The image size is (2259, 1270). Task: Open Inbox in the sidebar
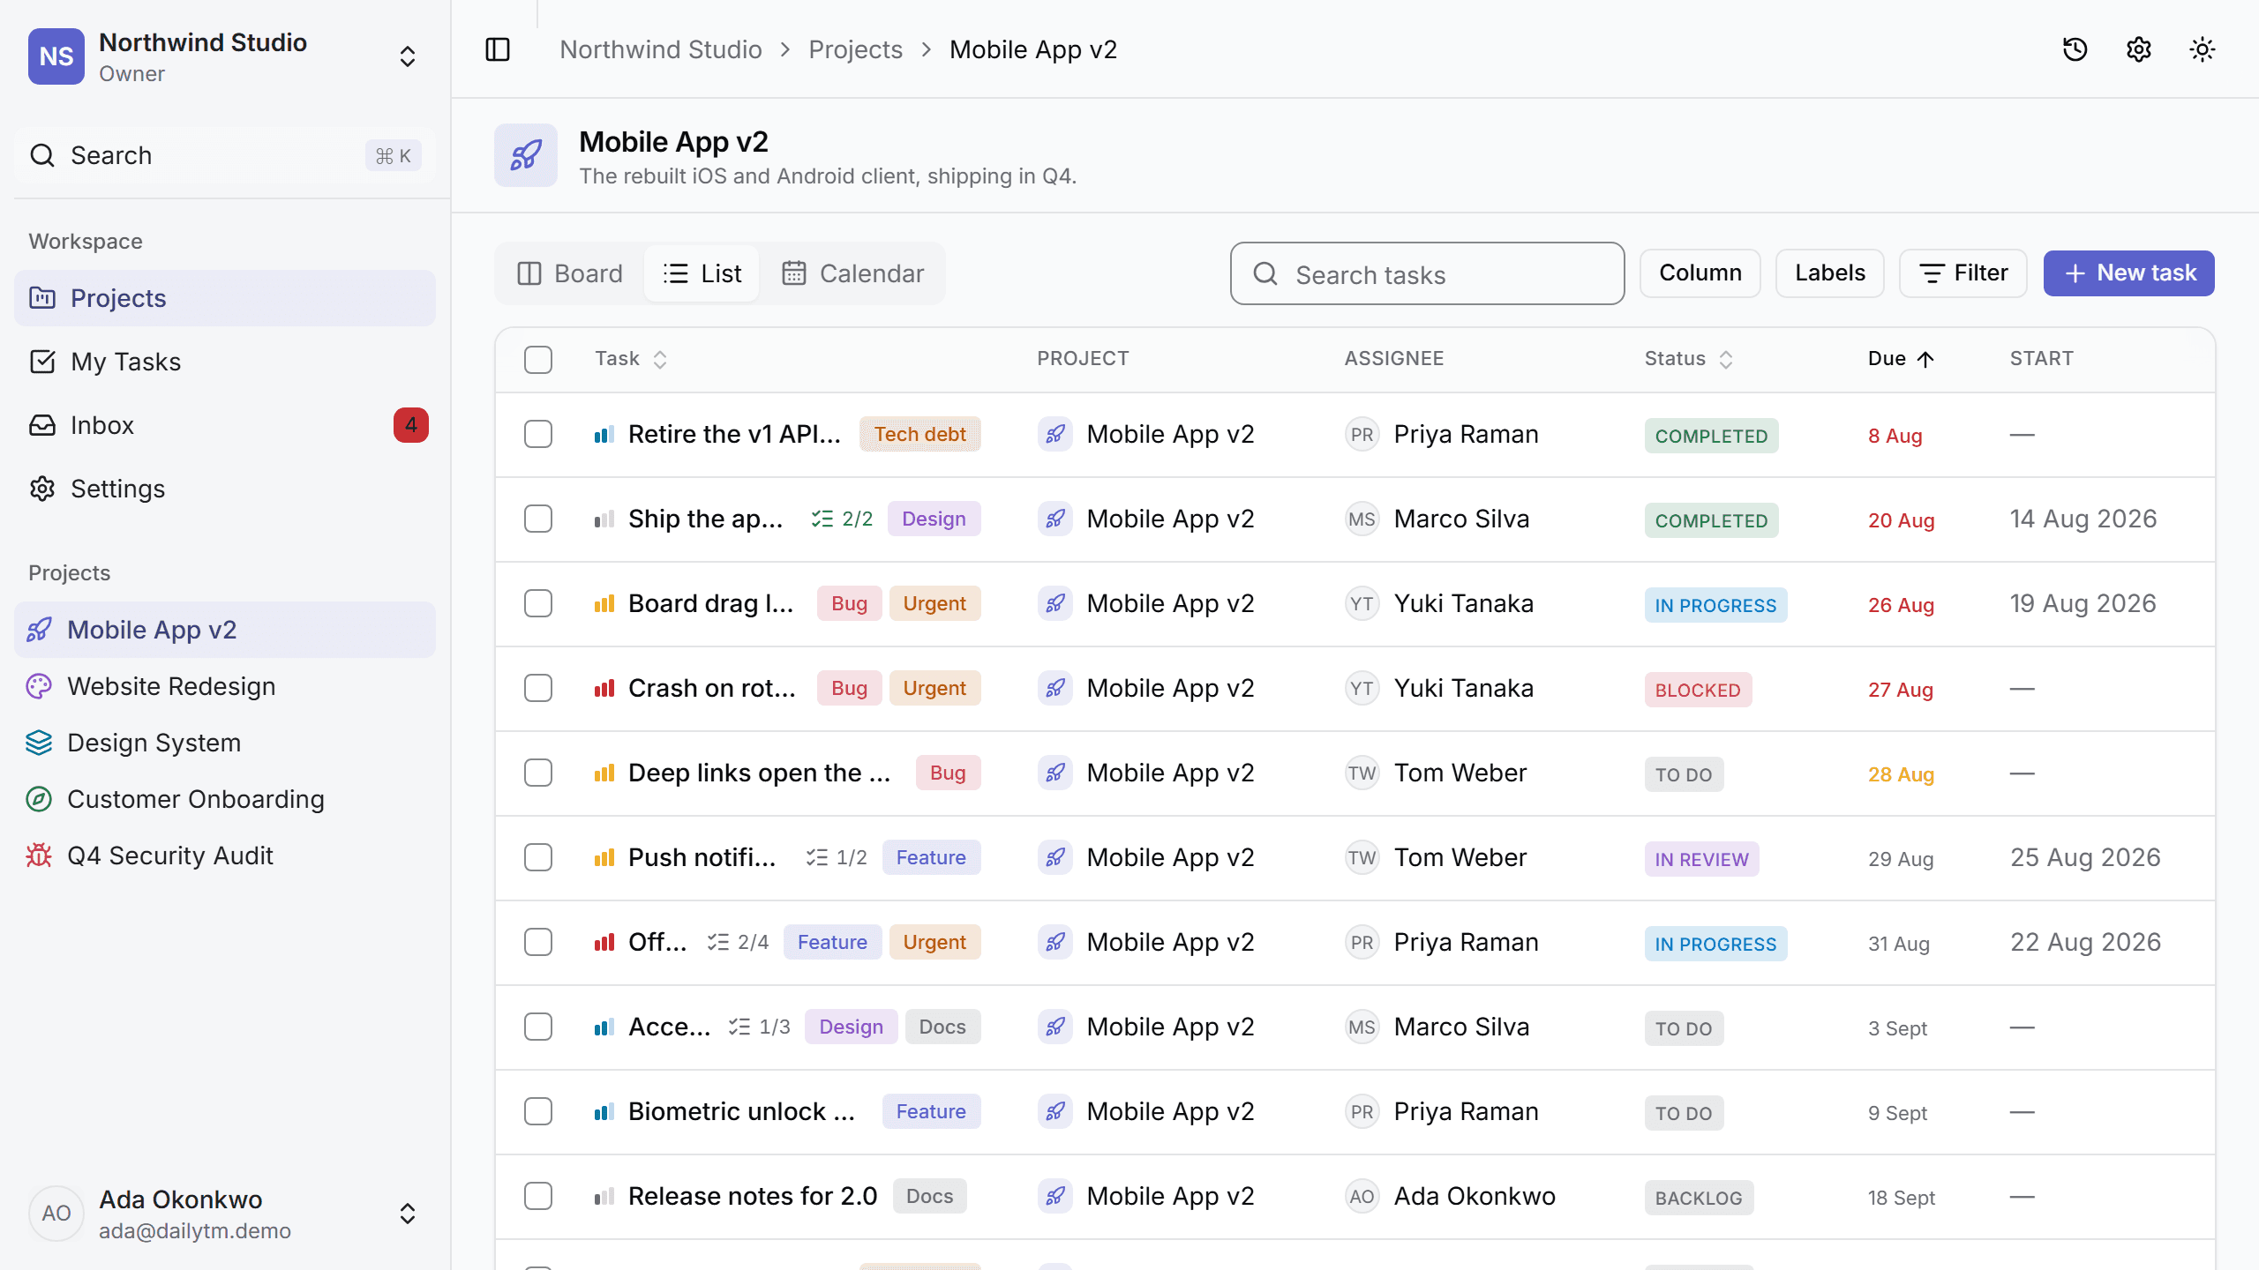[x=225, y=425]
